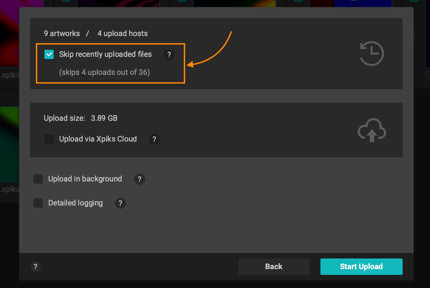The image size is (430, 288).
Task: Click the 4 upload hosts label
Action: pyautogui.click(x=122, y=33)
